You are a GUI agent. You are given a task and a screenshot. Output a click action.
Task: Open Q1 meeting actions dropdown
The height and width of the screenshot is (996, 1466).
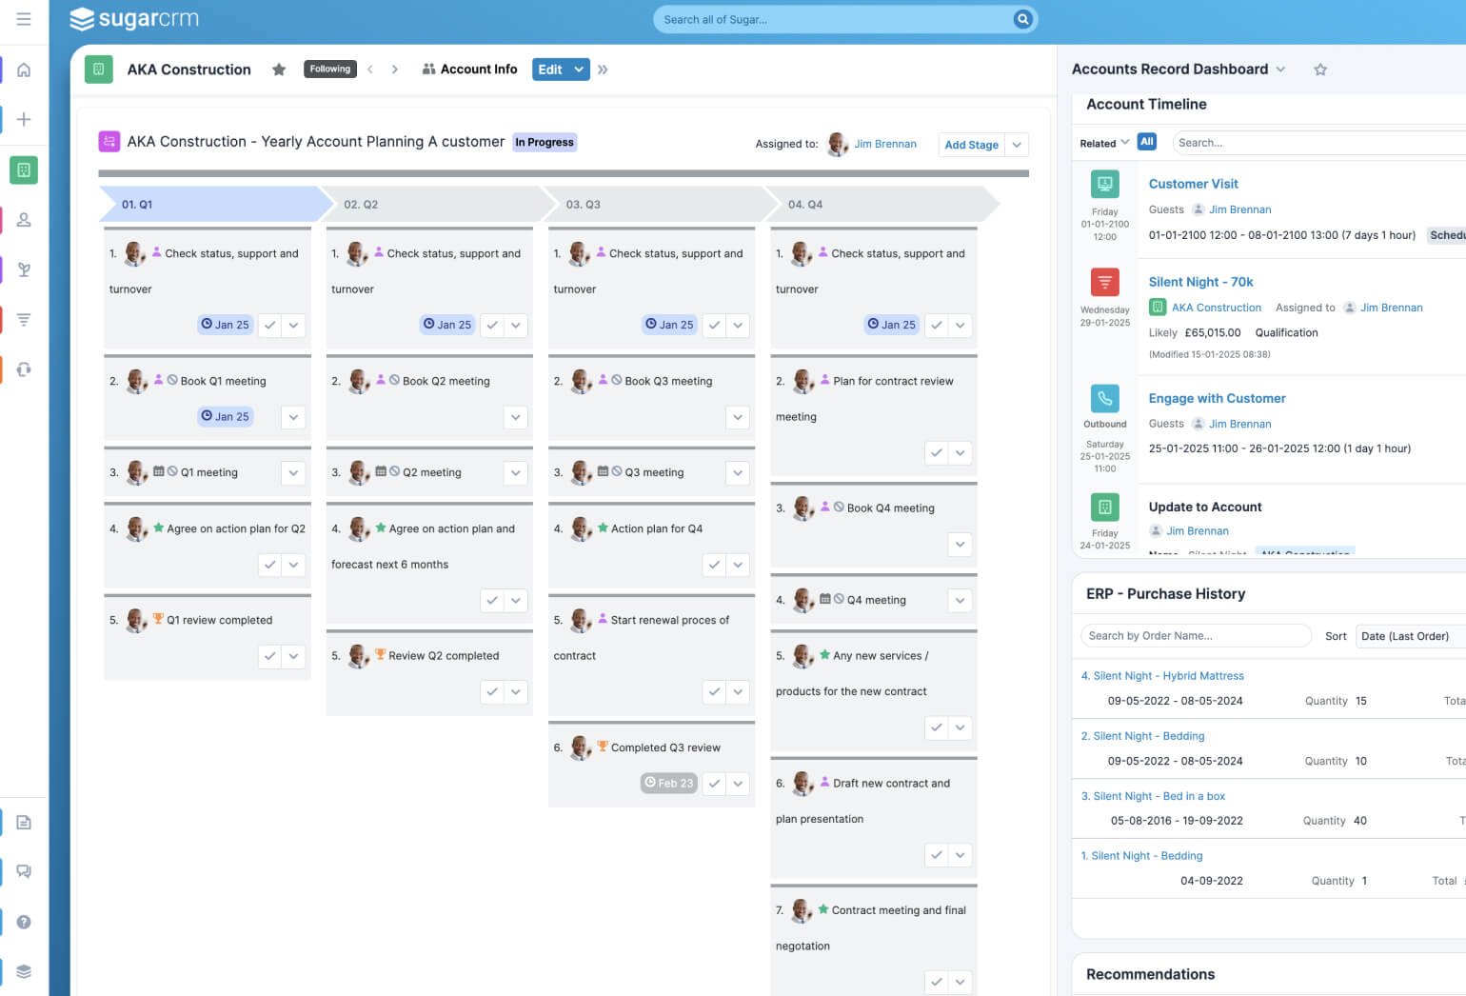pos(293,472)
